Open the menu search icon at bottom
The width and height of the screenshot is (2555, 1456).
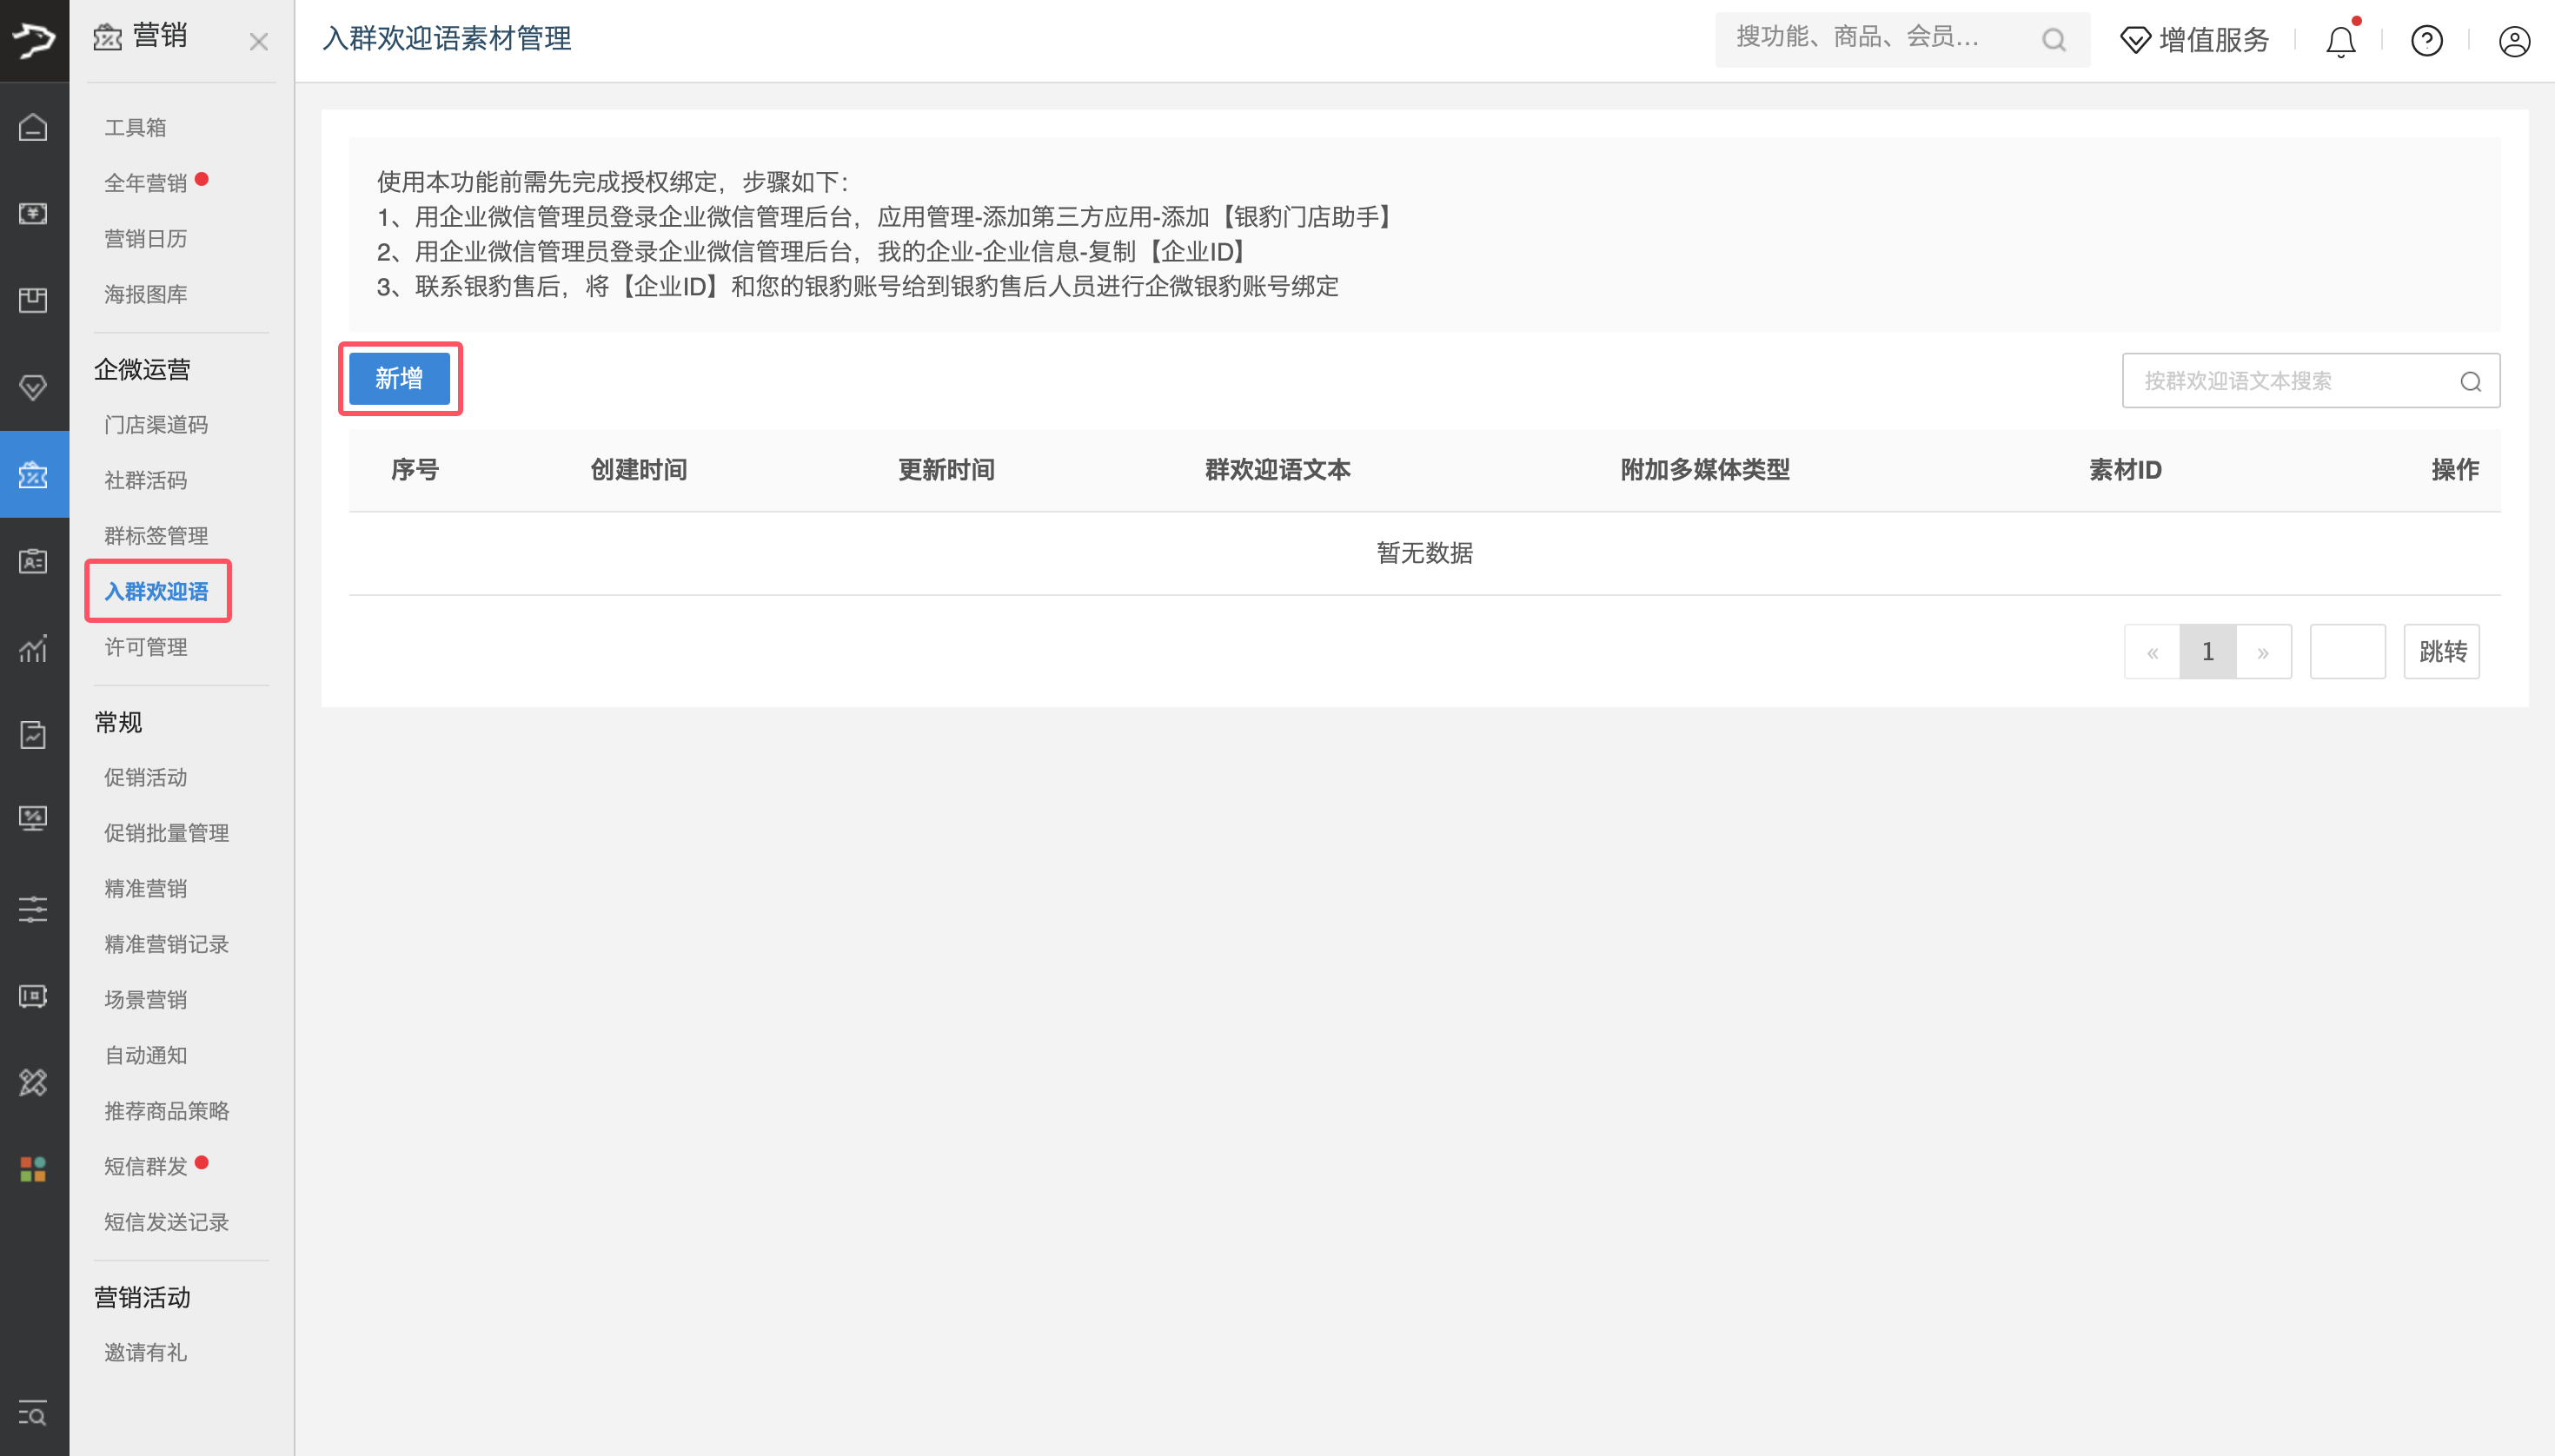click(x=33, y=1414)
